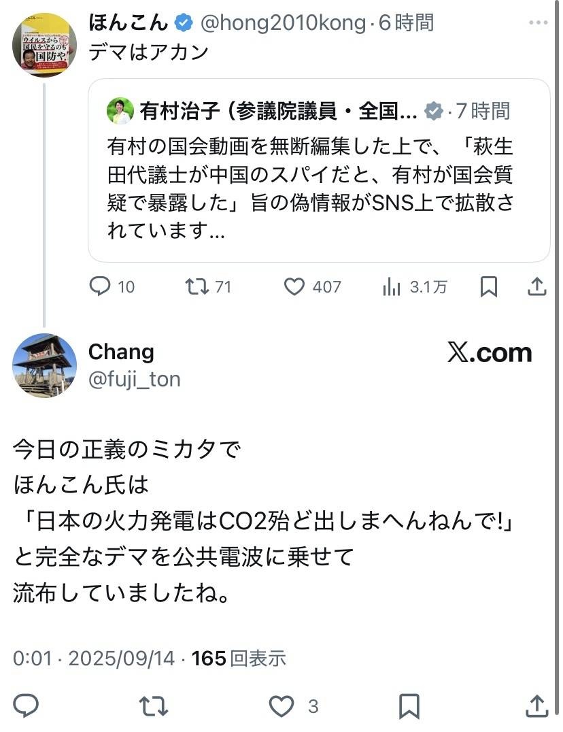Share Chang's post

tap(537, 705)
